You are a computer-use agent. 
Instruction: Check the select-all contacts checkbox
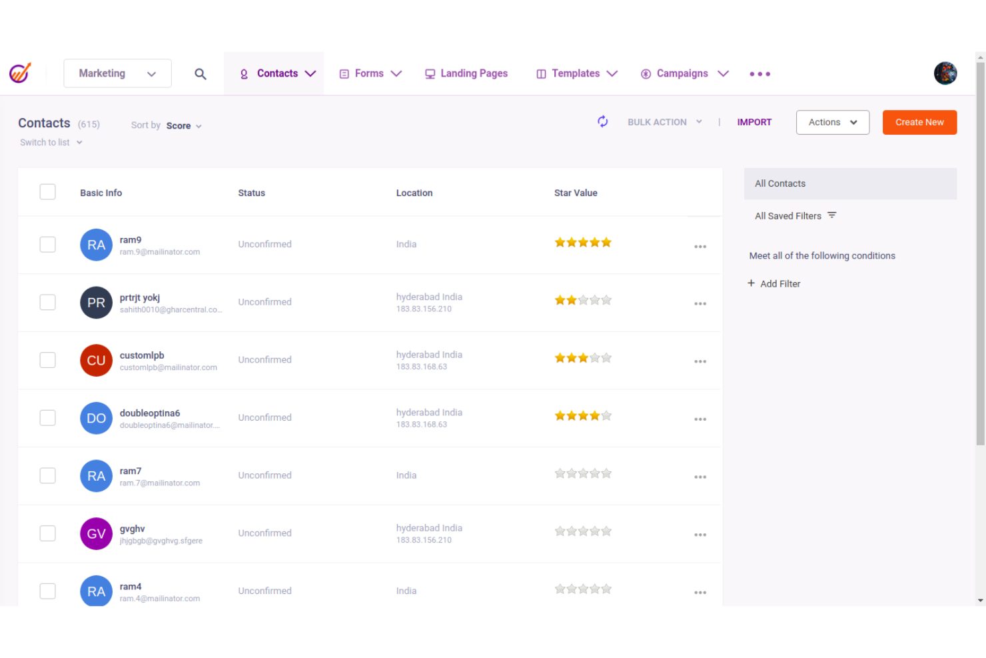[x=47, y=191]
